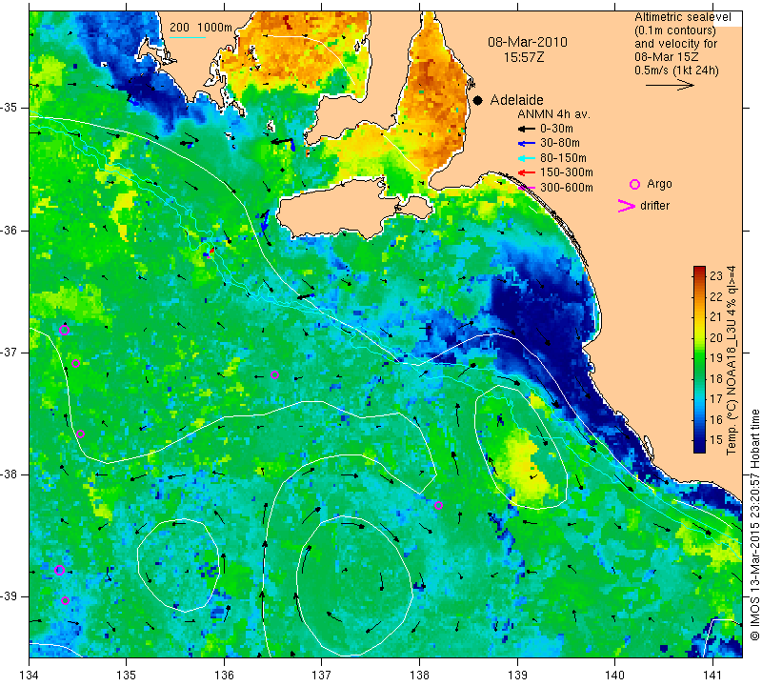Select the Argo float near 134.5°E, 37.65°S
Image resolution: width=762 pixels, height=686 pixels.
81,434
